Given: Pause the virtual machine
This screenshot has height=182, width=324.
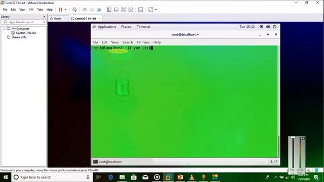Looking at the screenshot, I should [x=61, y=10].
